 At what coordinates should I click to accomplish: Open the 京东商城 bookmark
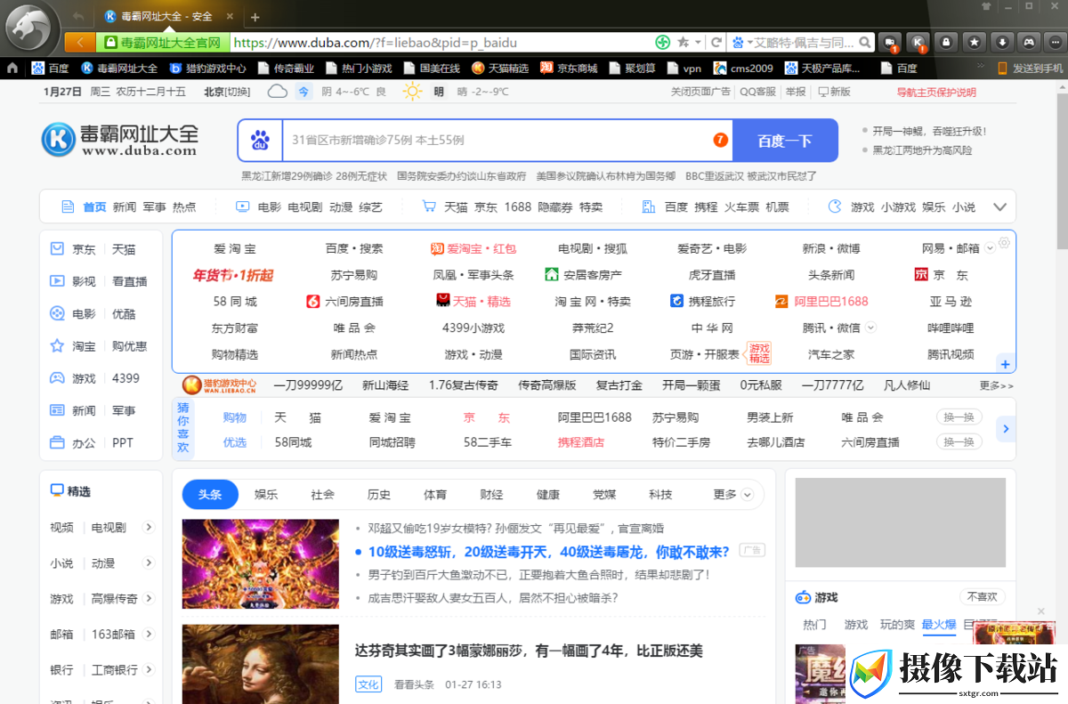pos(568,68)
